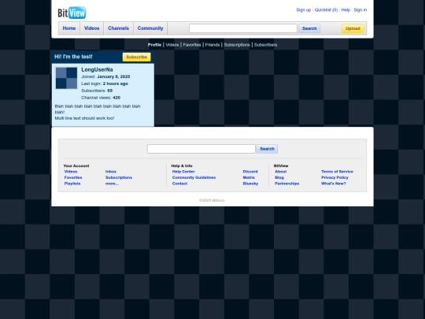Open the Discord link
The height and width of the screenshot is (319, 425).
click(250, 172)
